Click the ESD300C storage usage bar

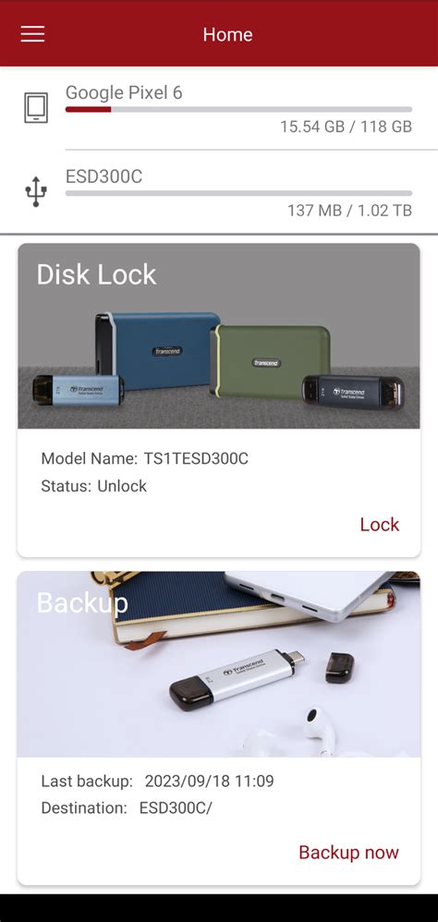[x=238, y=193]
